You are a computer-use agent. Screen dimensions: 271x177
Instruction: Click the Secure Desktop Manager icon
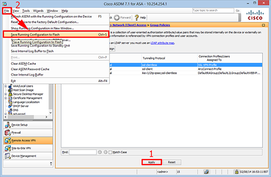coord(10,94)
